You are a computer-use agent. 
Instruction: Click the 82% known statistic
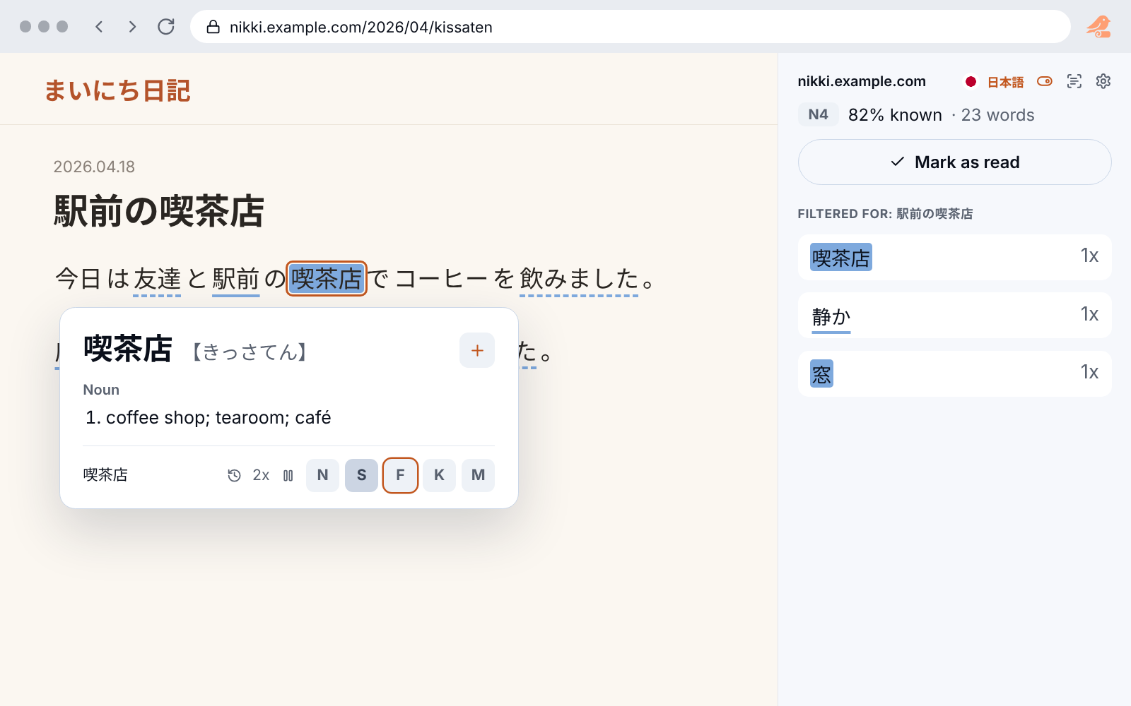pyautogui.click(x=895, y=115)
